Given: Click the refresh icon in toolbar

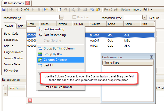Looking at the screenshot, I should tap(59, 9).
